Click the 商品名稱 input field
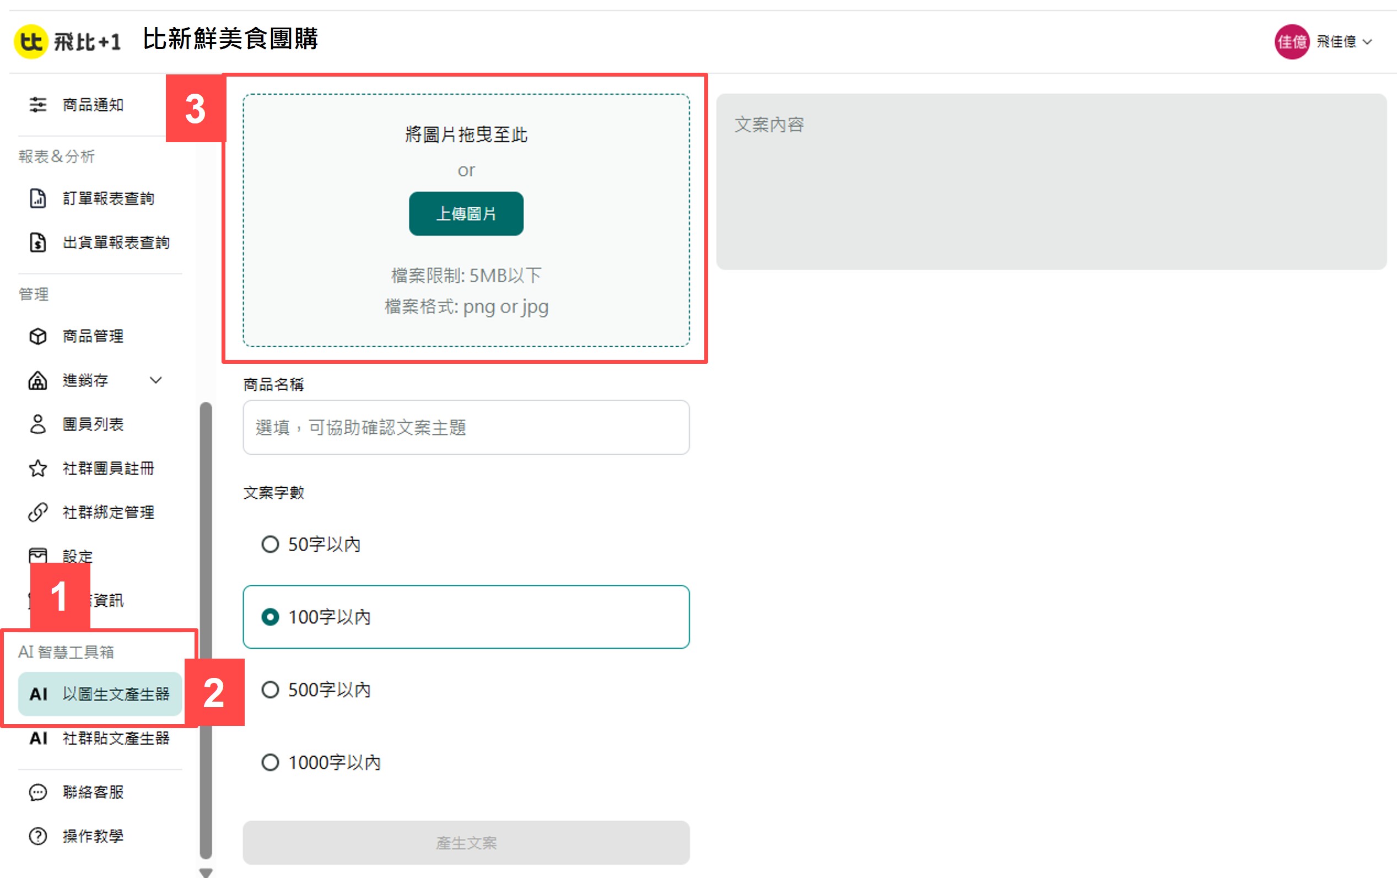Screen dimensions: 1397x878 pos(466,428)
